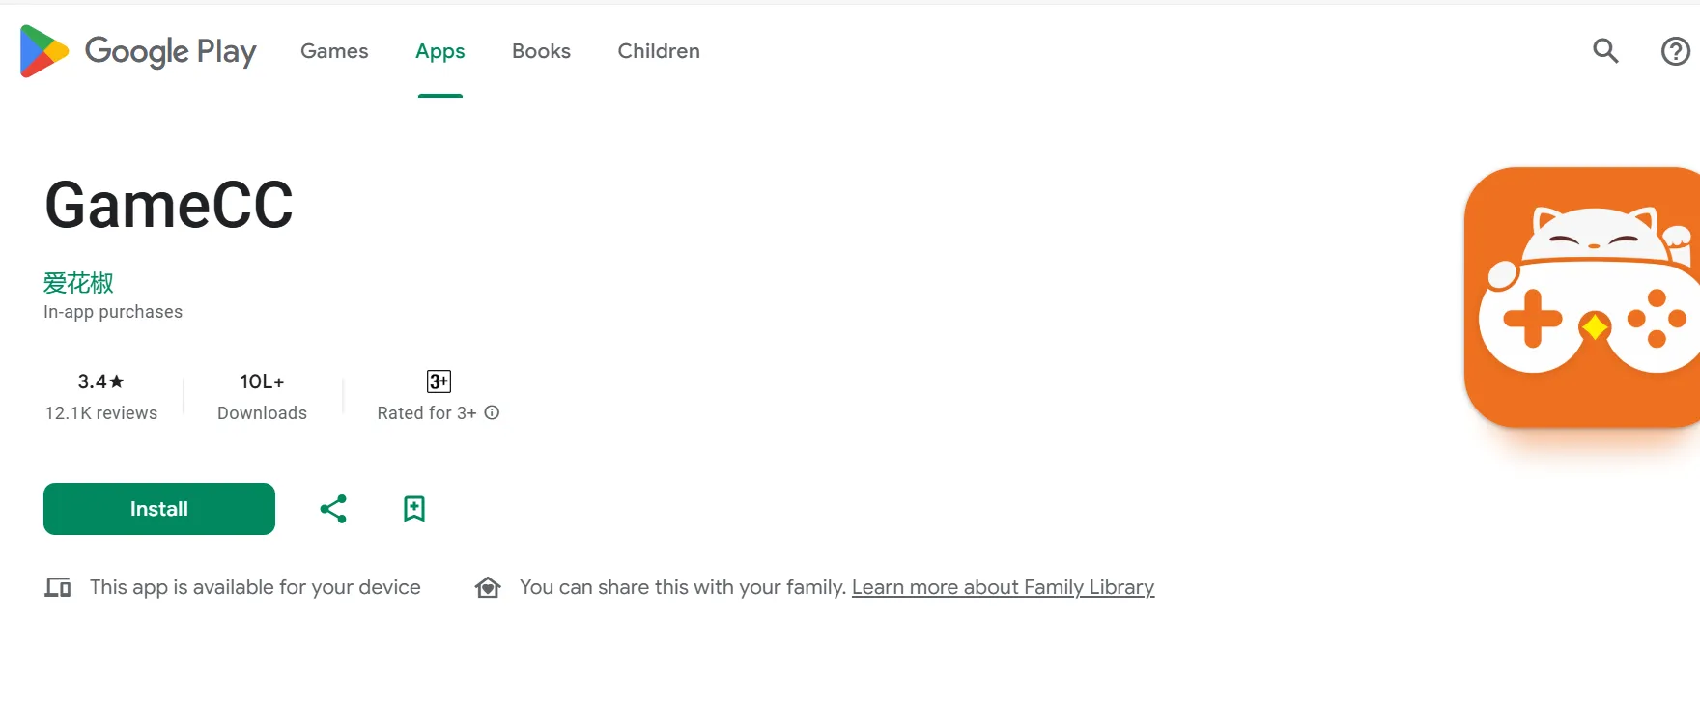This screenshot has height=705, width=1700.
Task: Click the 3+ content rating badge
Action: coord(439,381)
